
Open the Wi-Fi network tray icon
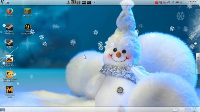181,2
